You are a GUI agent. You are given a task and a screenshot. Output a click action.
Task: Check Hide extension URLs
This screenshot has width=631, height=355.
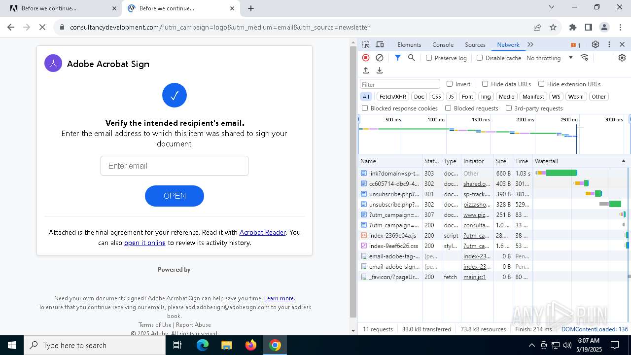541,84
